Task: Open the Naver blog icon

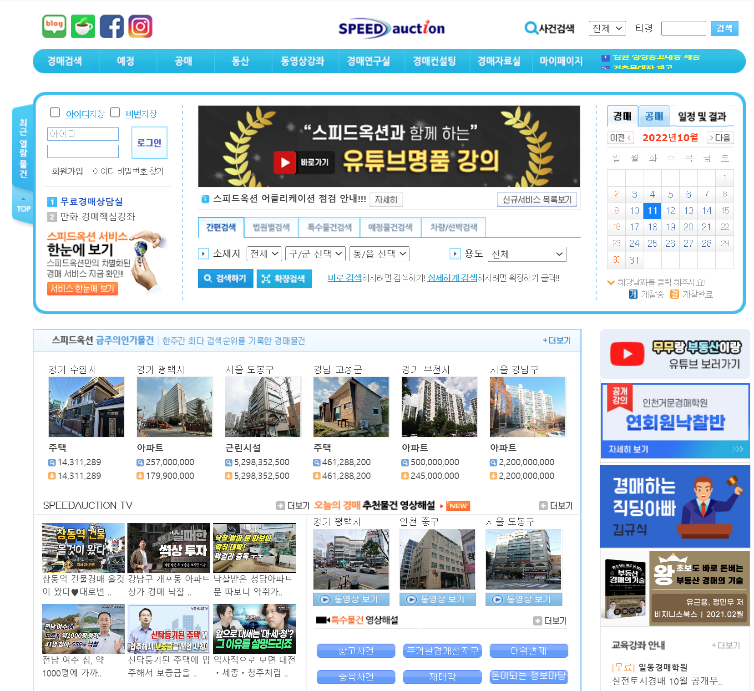Action: point(54,26)
